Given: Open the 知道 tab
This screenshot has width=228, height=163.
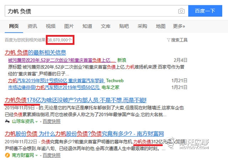Looking at the screenshot, I should tap(87, 26).
